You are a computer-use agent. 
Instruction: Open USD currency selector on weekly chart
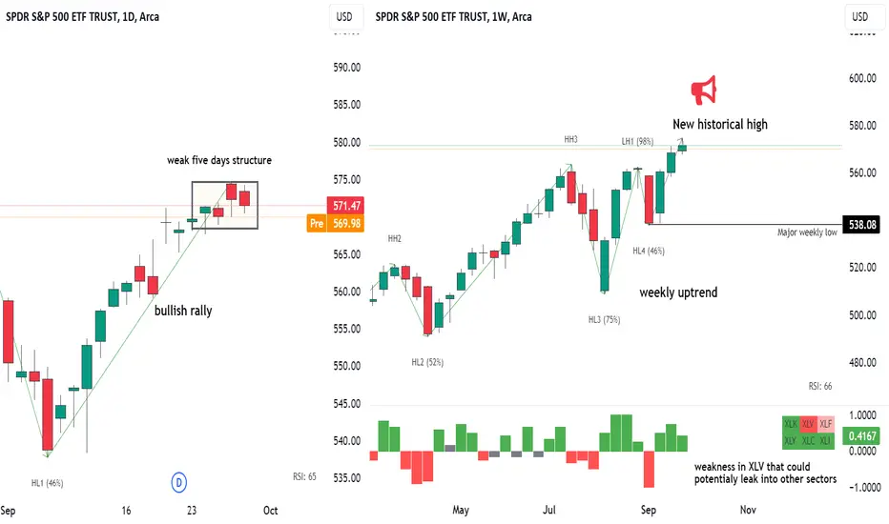tap(860, 16)
